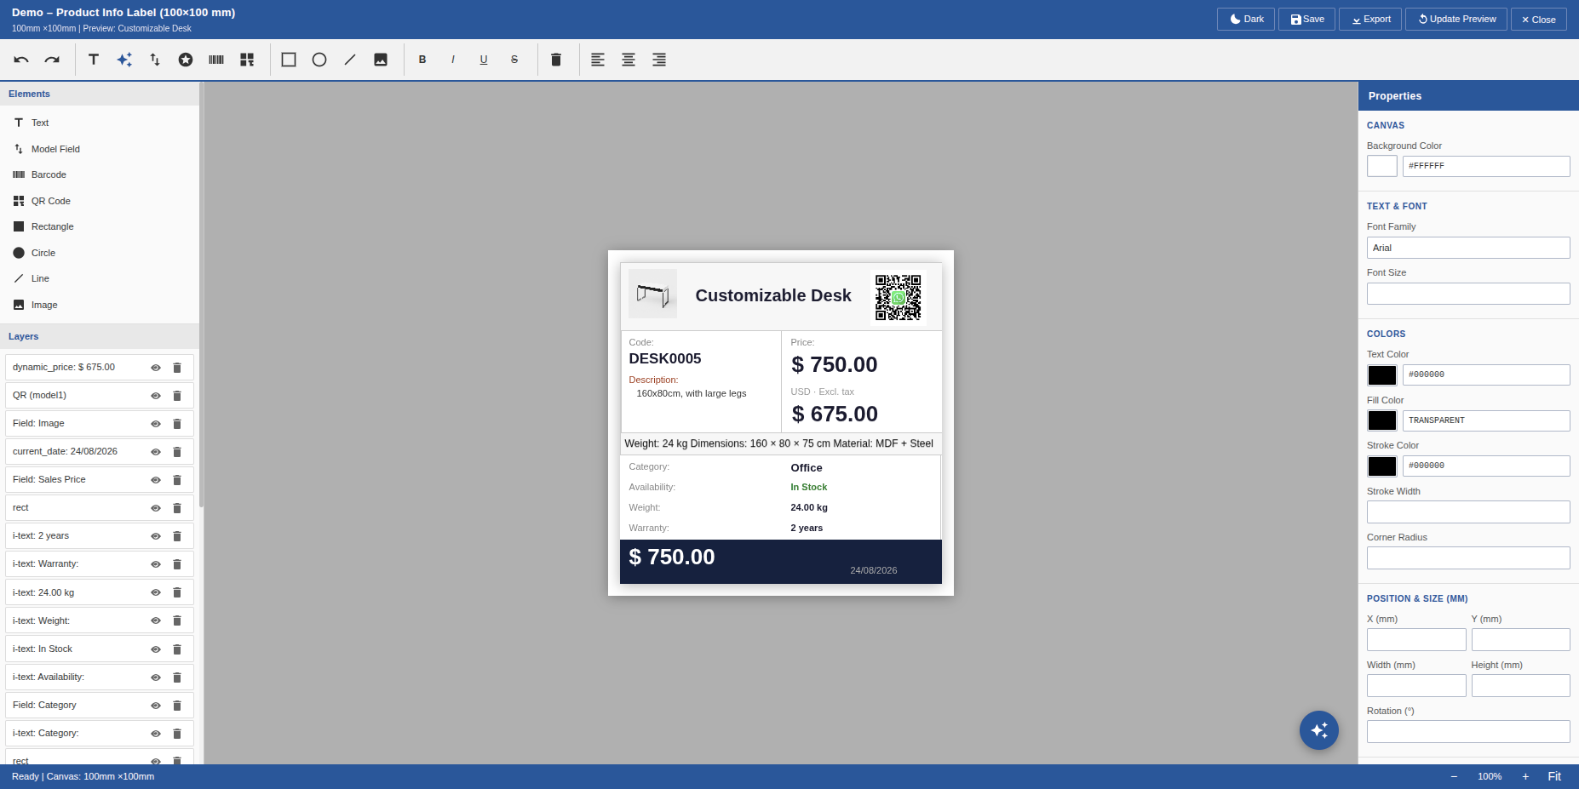
Task: Click the sparkle icon in the top toolbar
Action: coord(124,60)
